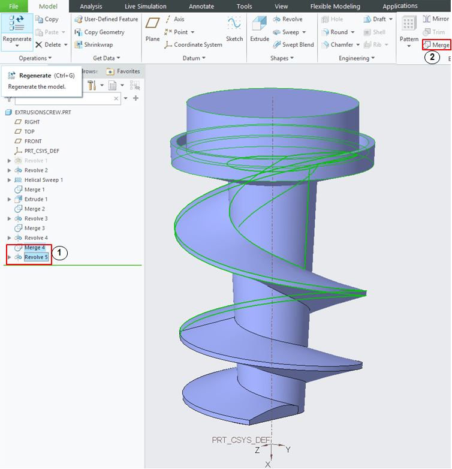Screen dimensions: 452x469
Task: Expand the Helical Sweep 1 feature
Action: 9,180
